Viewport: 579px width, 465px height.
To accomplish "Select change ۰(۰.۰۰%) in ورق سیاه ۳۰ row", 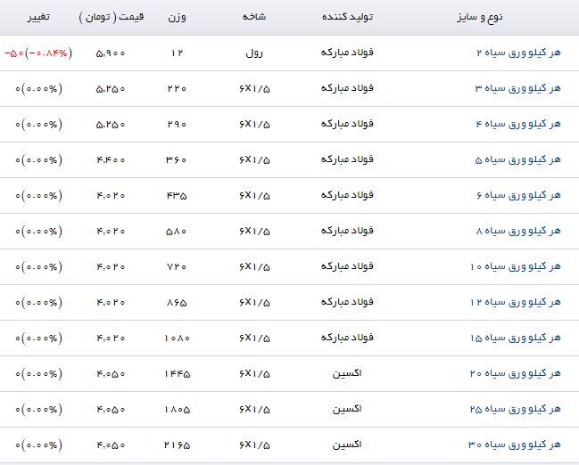I will (38, 445).
